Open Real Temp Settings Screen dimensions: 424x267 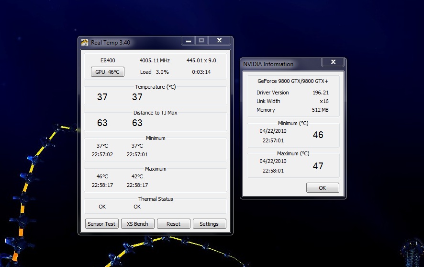point(209,224)
